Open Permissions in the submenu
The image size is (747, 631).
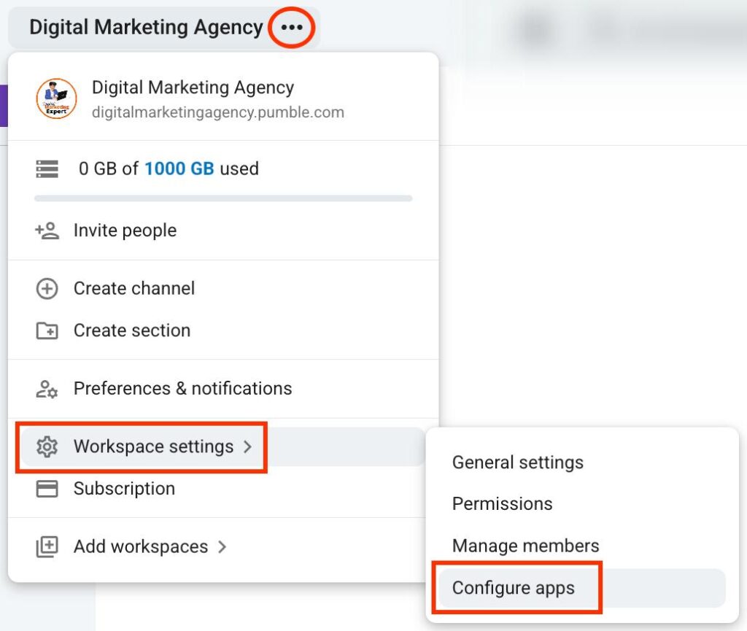581,504
